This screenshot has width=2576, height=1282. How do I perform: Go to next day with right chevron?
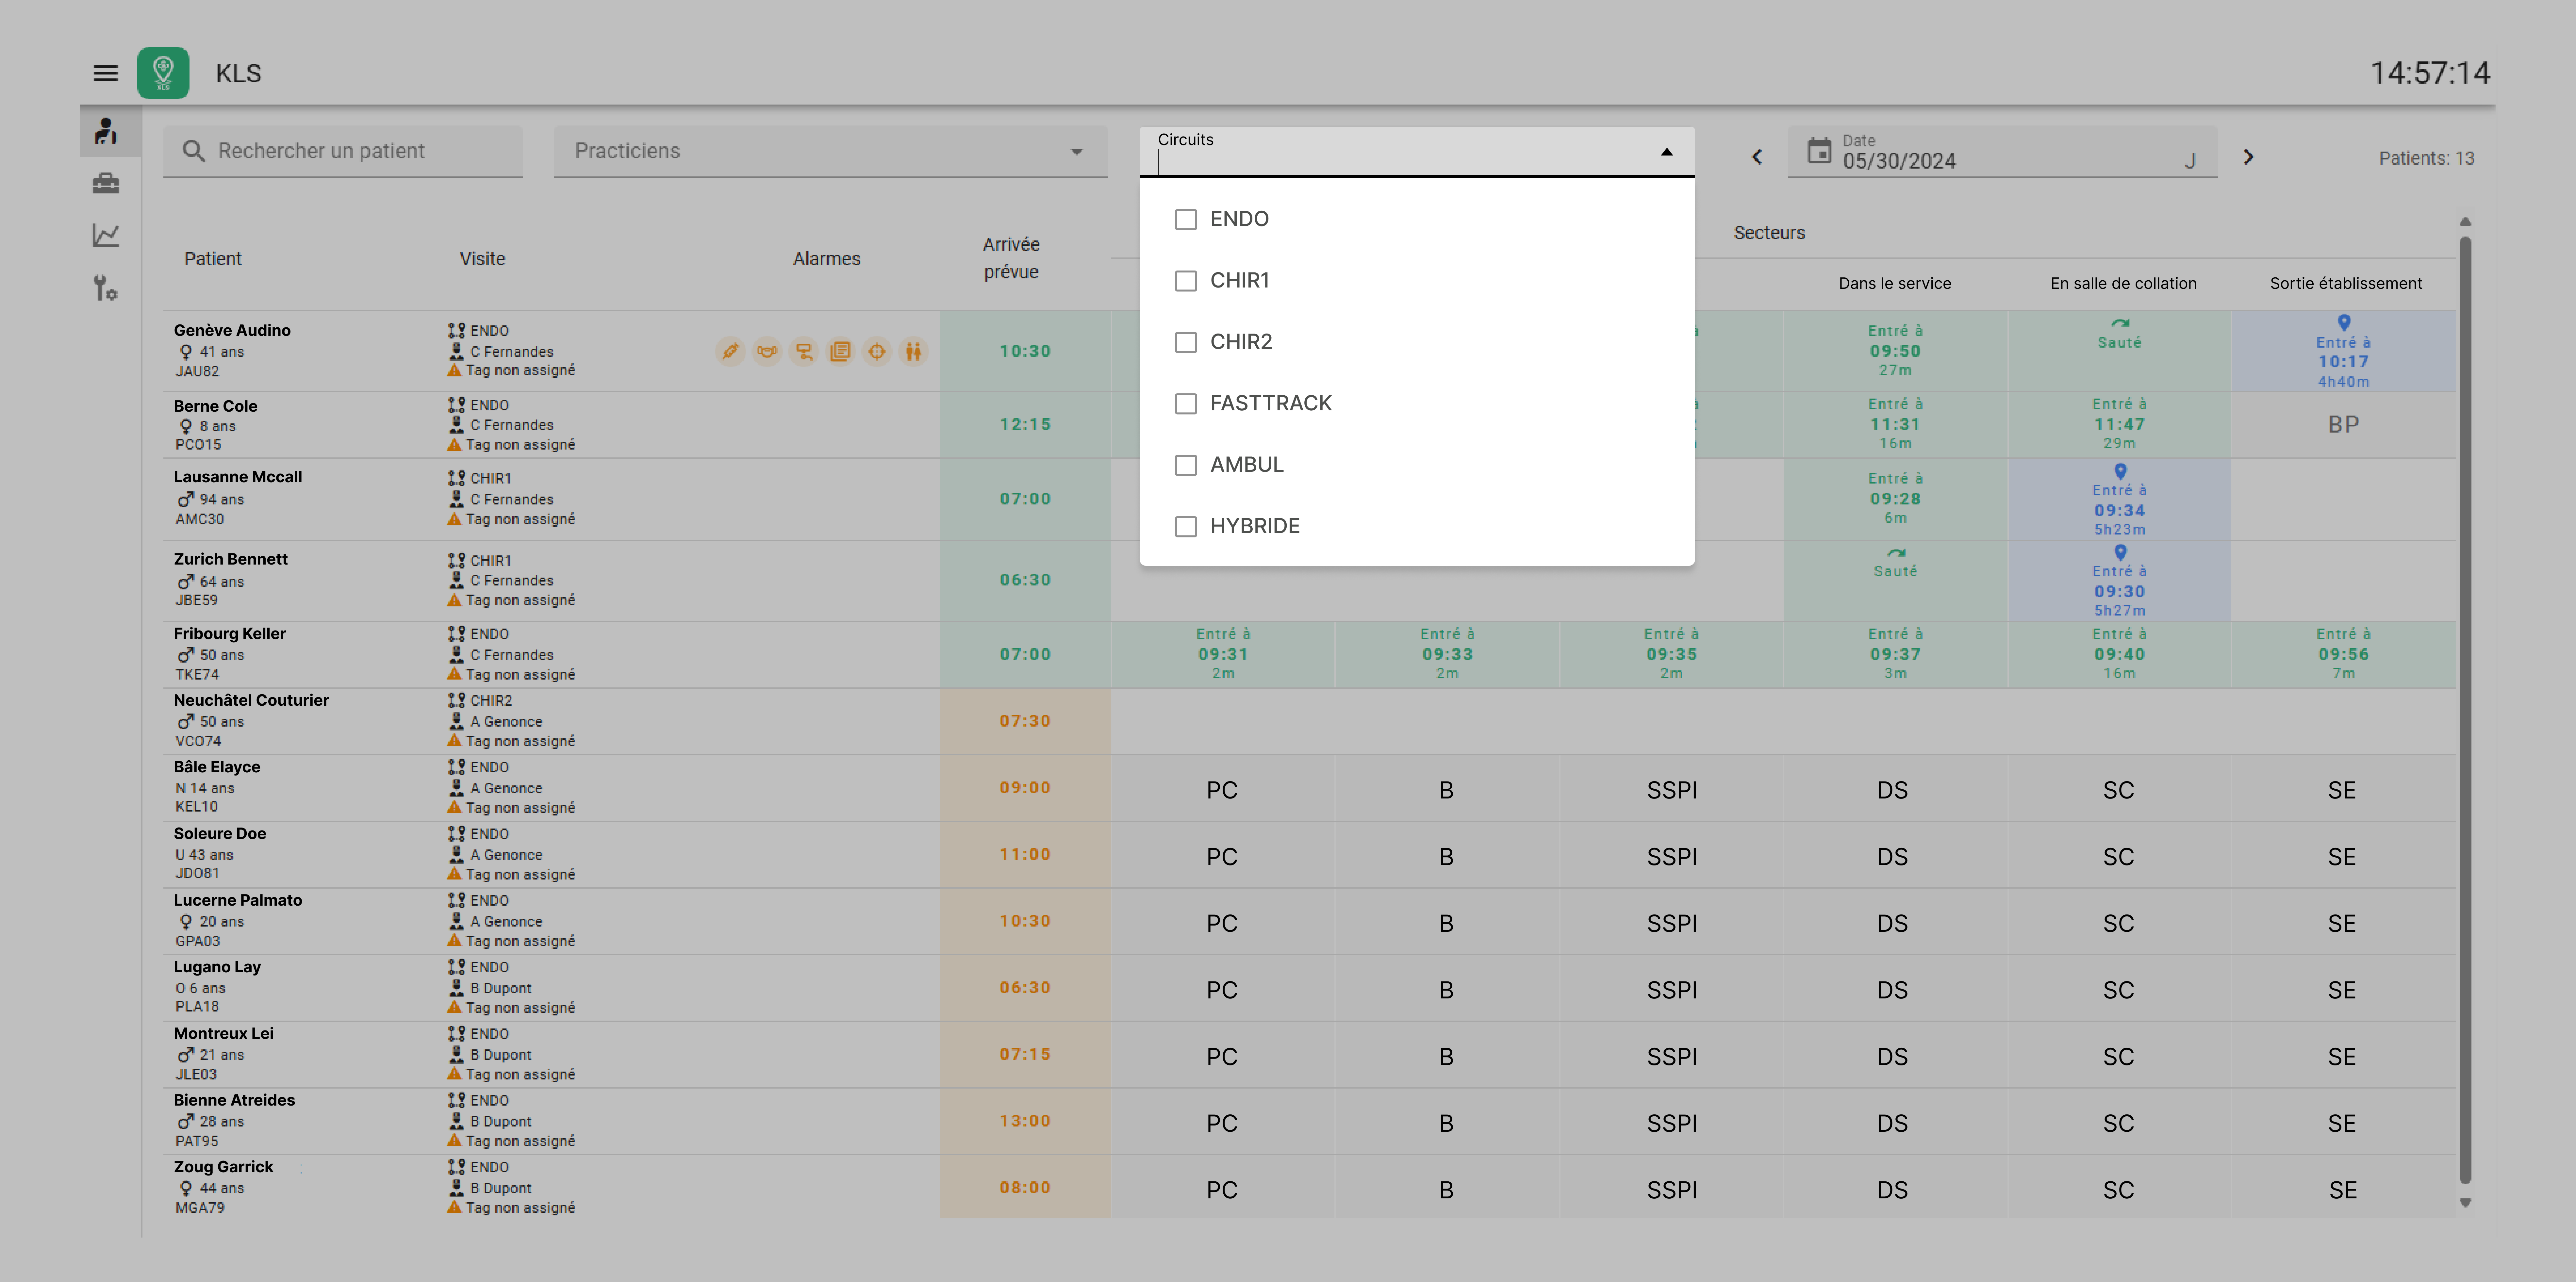[2248, 157]
